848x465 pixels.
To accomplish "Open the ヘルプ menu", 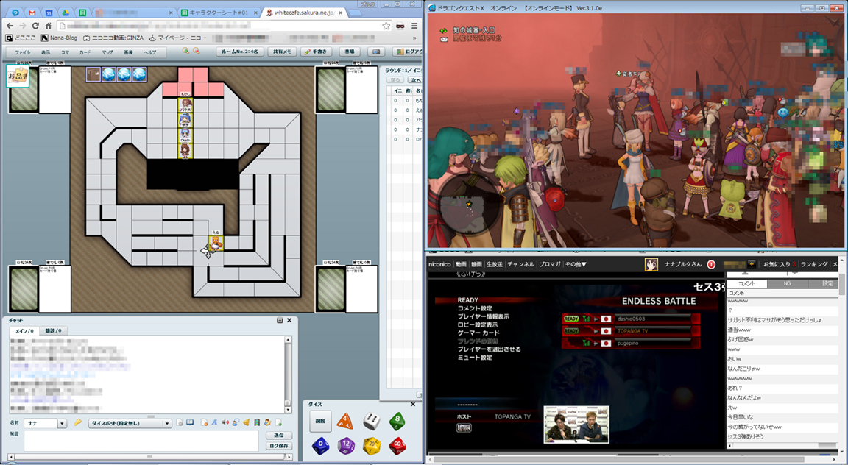I will 150,52.
